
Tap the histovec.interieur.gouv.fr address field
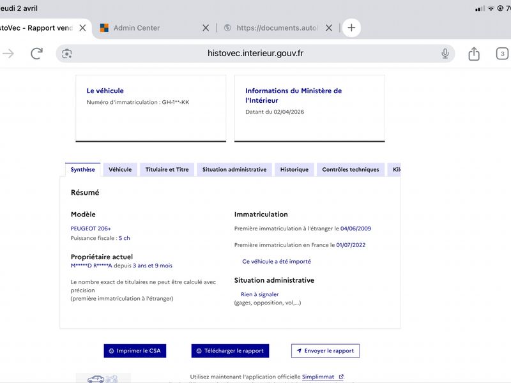tap(255, 54)
